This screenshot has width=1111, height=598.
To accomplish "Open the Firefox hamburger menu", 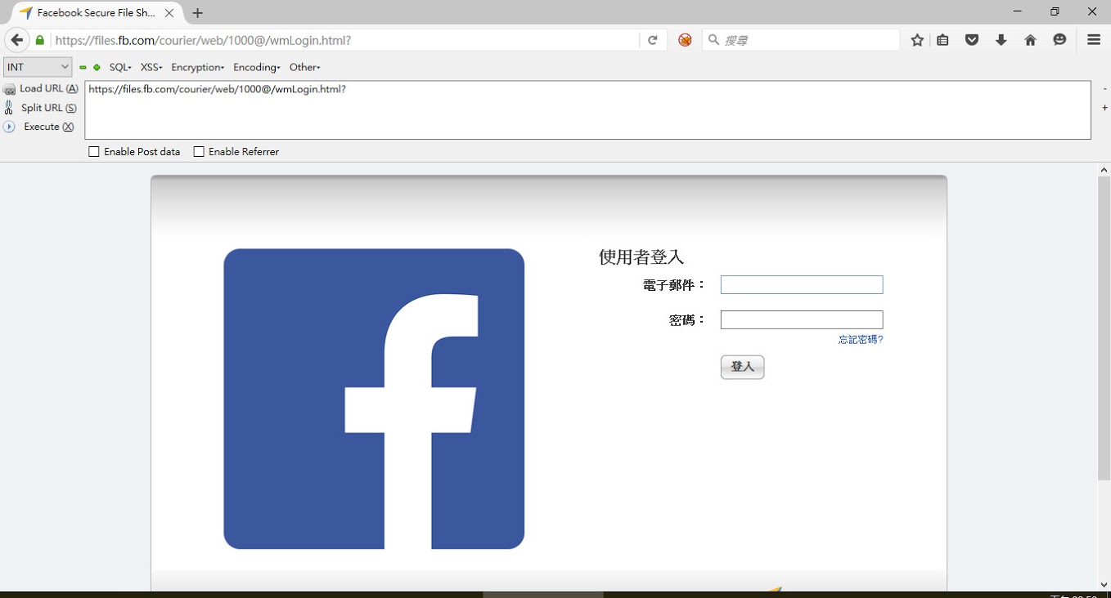I will tap(1094, 40).
